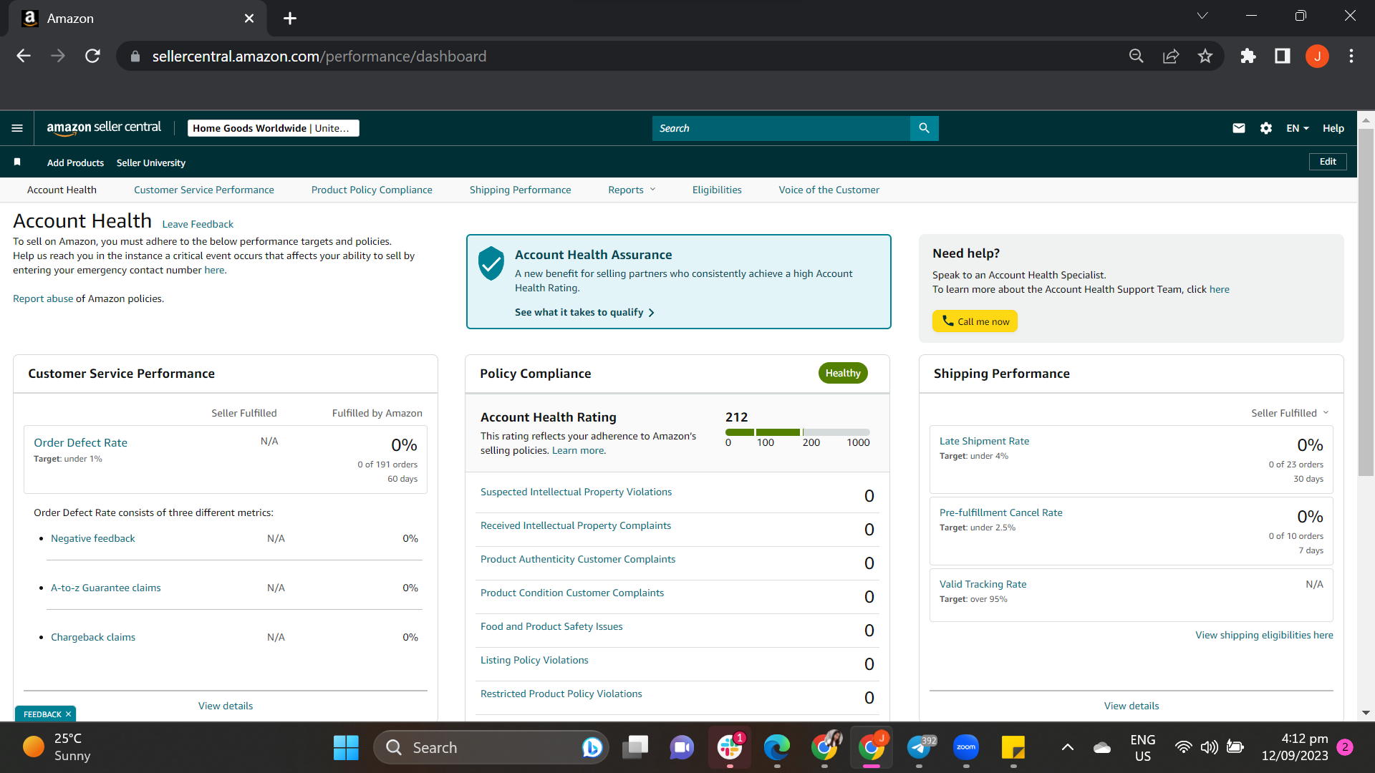
Task: Open Chargeback claims link
Action: coord(93,637)
